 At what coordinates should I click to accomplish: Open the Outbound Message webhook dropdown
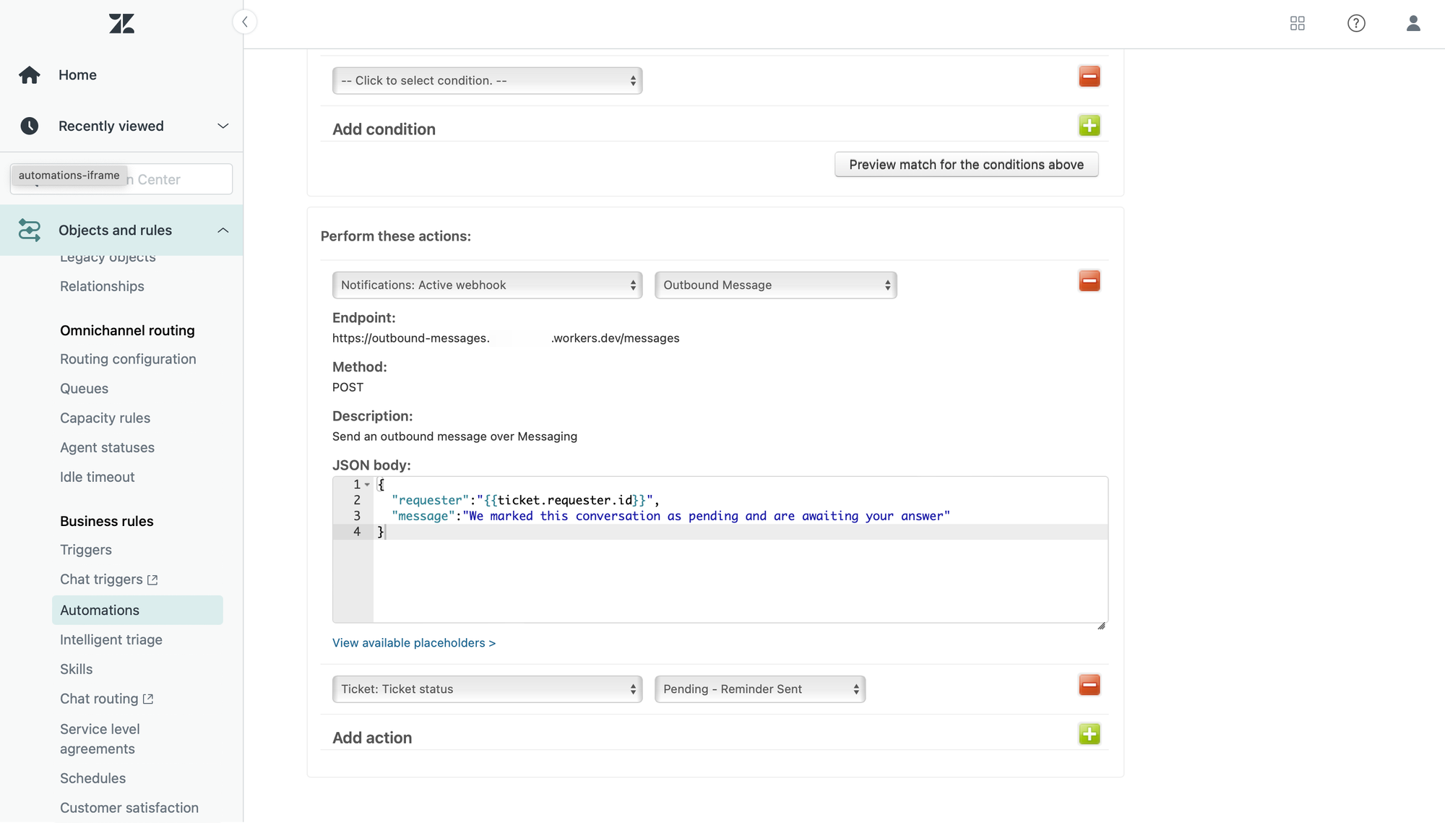(x=775, y=285)
